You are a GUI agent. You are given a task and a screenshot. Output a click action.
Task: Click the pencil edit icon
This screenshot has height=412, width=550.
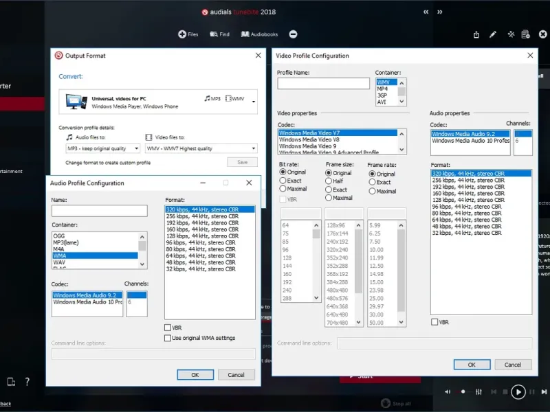point(493,34)
